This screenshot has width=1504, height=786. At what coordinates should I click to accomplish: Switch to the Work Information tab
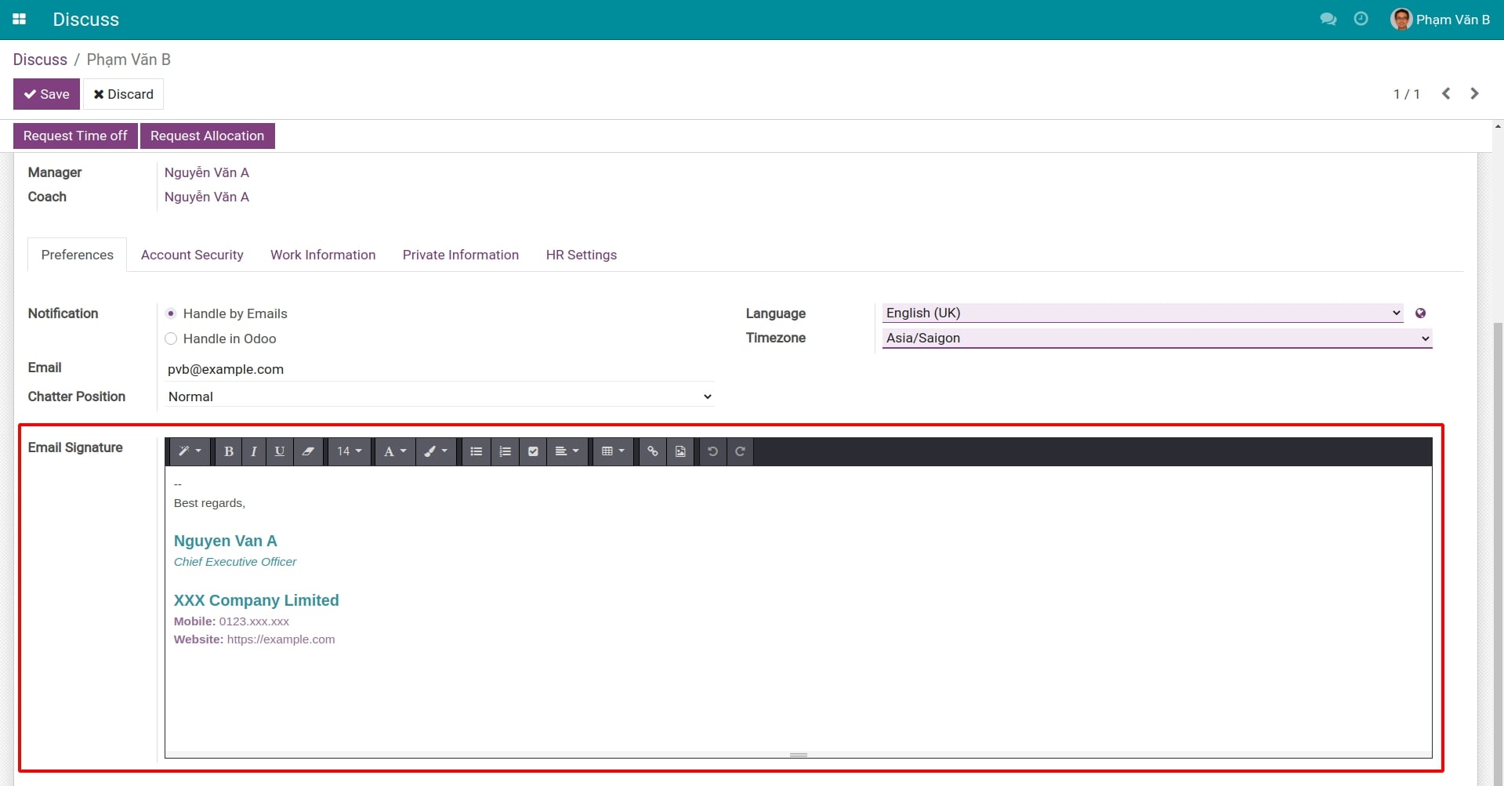[x=323, y=255]
